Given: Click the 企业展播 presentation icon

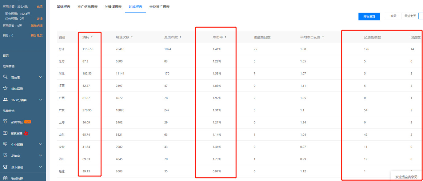Looking at the screenshot, I should [5, 144].
